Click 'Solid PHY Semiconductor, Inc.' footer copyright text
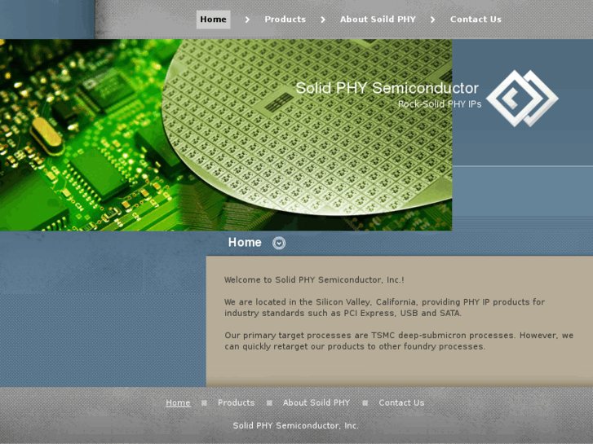The width and height of the screenshot is (593, 444). [x=295, y=425]
